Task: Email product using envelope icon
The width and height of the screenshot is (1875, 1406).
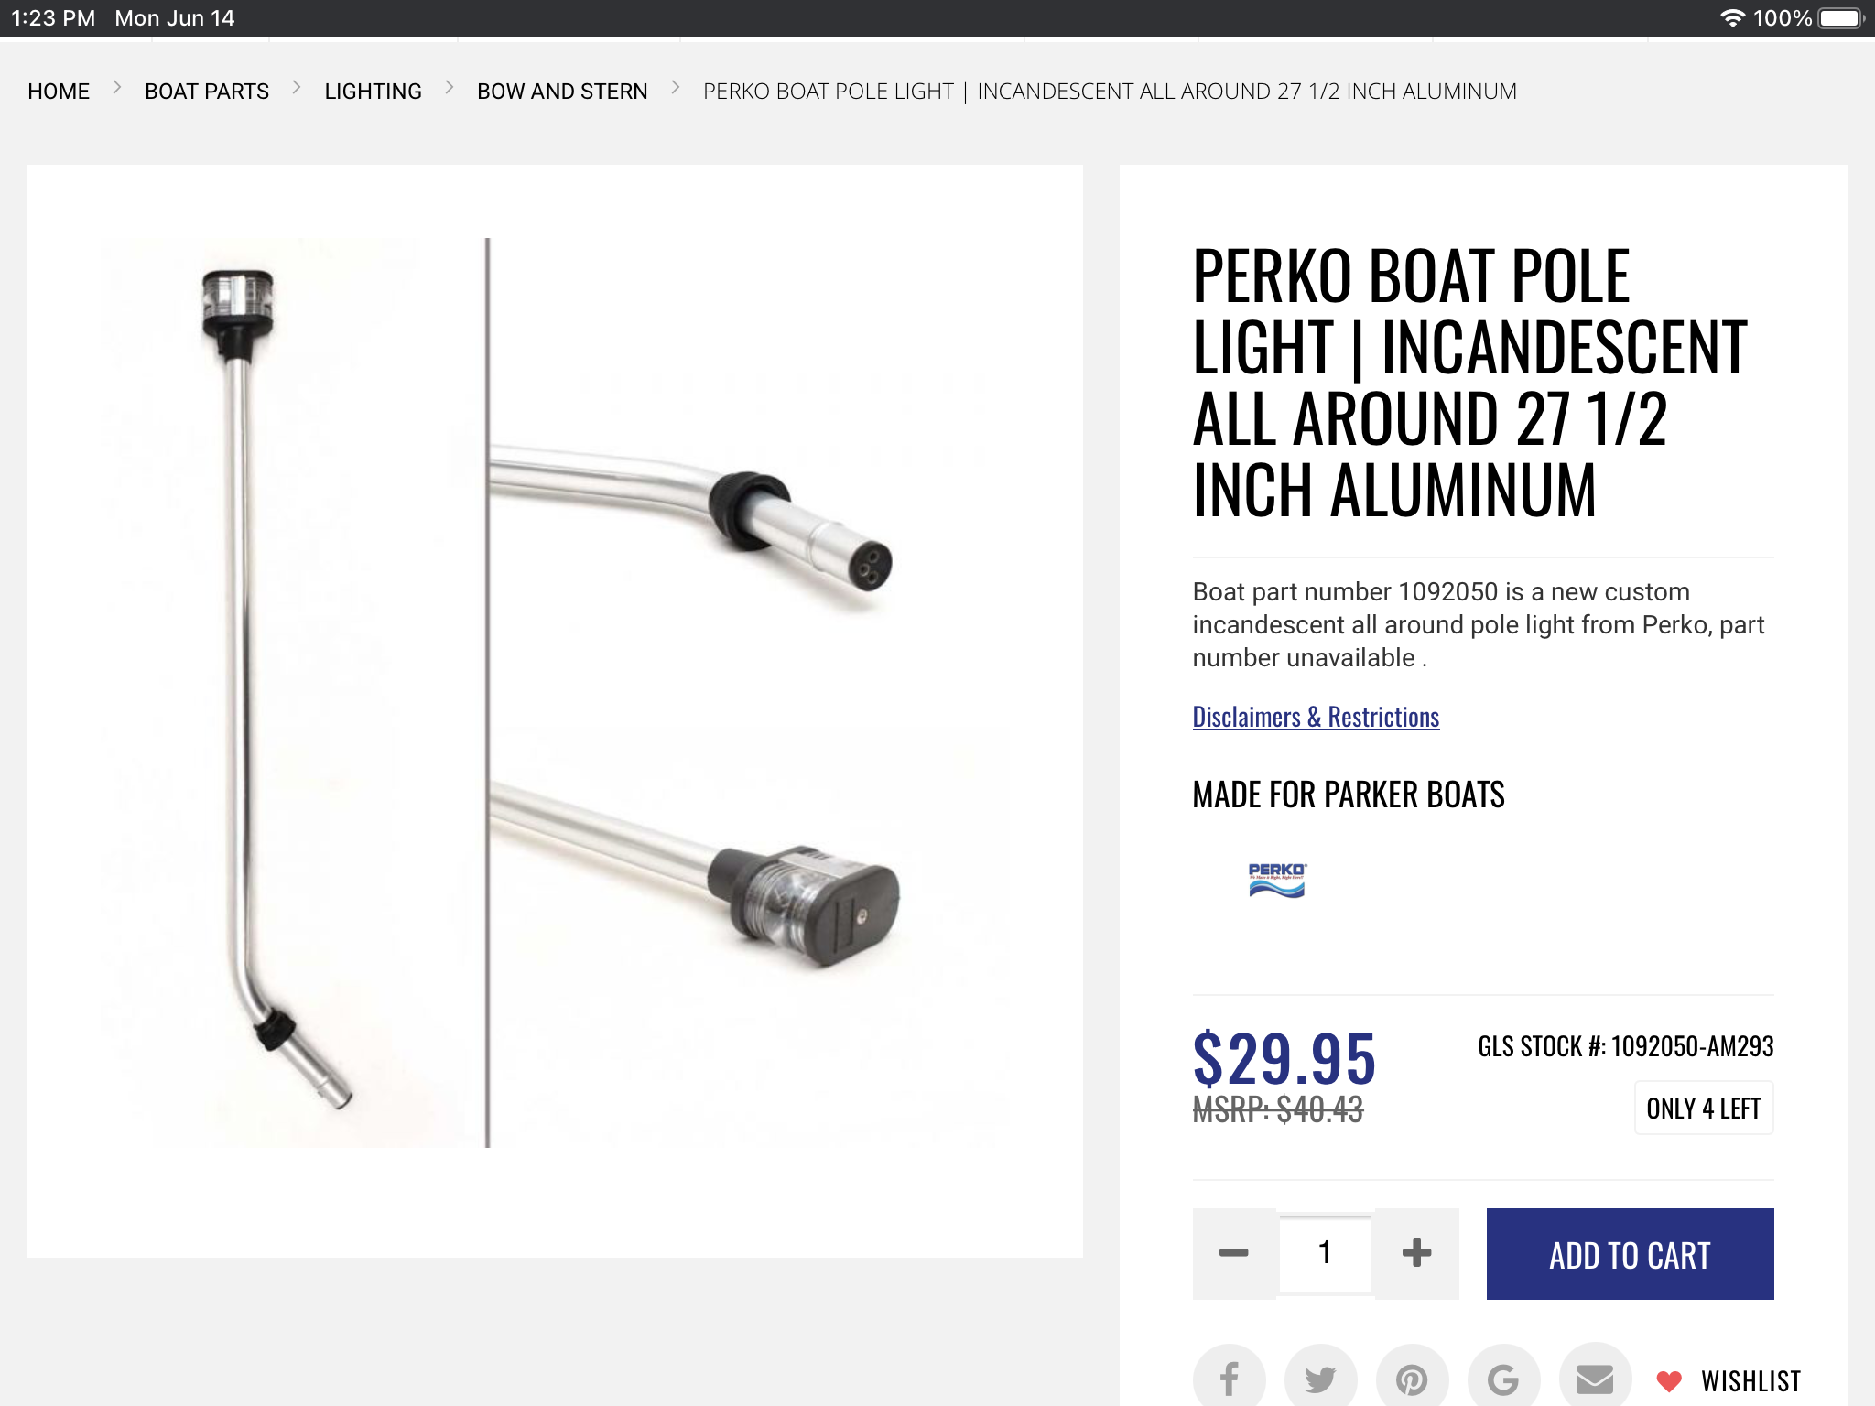Action: pos(1595,1378)
